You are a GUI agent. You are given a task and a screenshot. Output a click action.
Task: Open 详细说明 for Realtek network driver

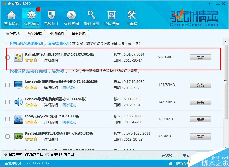coord(51,140)
